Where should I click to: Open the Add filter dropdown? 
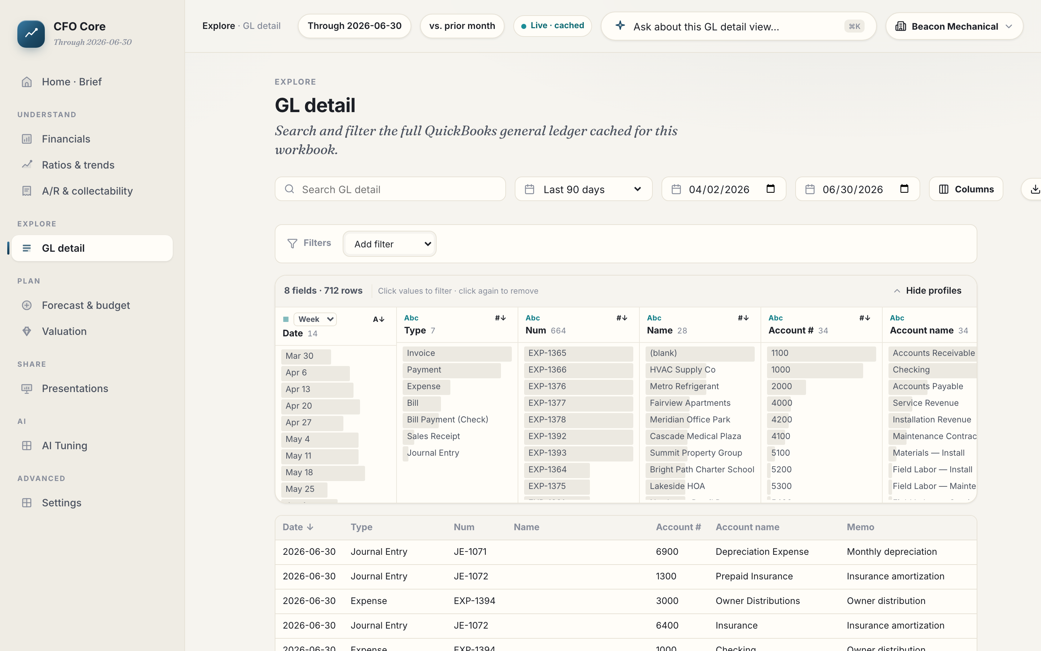390,244
